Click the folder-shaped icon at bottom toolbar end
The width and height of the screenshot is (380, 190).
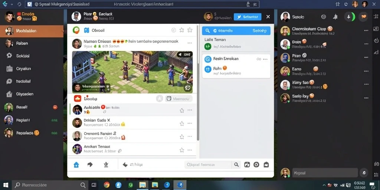tap(266, 165)
